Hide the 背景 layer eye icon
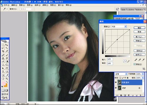This screenshot has height=105, width=147. click(116, 88)
